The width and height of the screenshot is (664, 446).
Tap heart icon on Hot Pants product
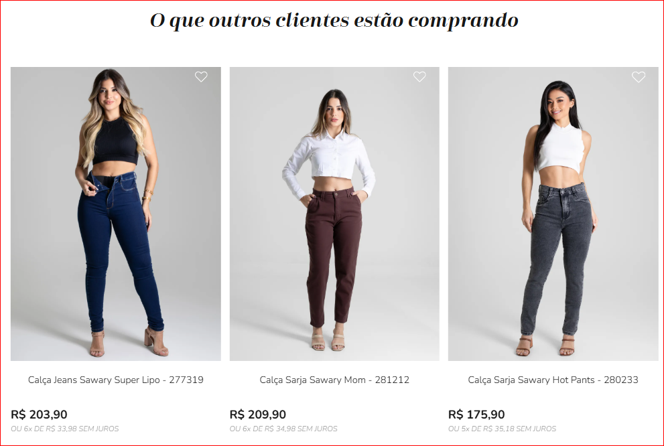(x=639, y=76)
